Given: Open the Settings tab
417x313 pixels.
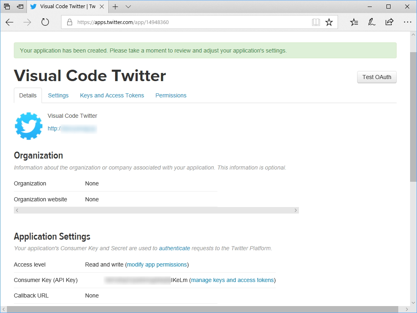Looking at the screenshot, I should click(58, 95).
